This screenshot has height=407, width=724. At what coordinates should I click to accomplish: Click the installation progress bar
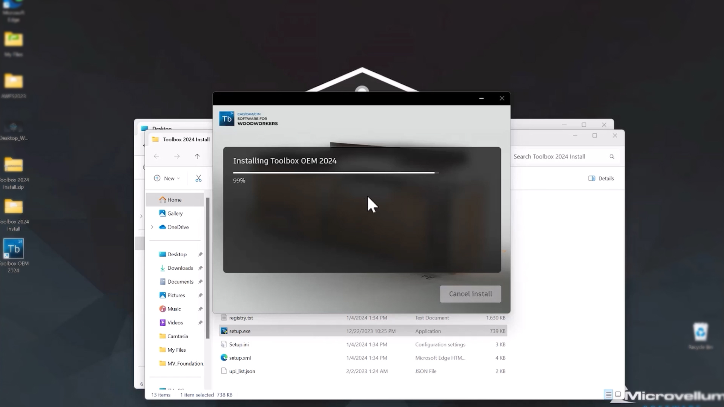pyautogui.click(x=336, y=173)
